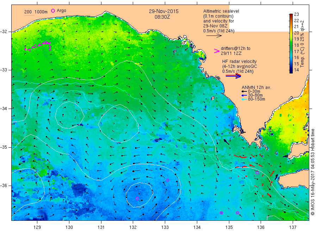Click the '-32' latitude axis label
The height and width of the screenshot is (232, 317).
pos(4,32)
